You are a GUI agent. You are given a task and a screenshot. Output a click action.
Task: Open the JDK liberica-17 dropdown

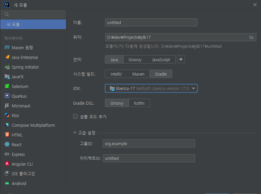151,88
